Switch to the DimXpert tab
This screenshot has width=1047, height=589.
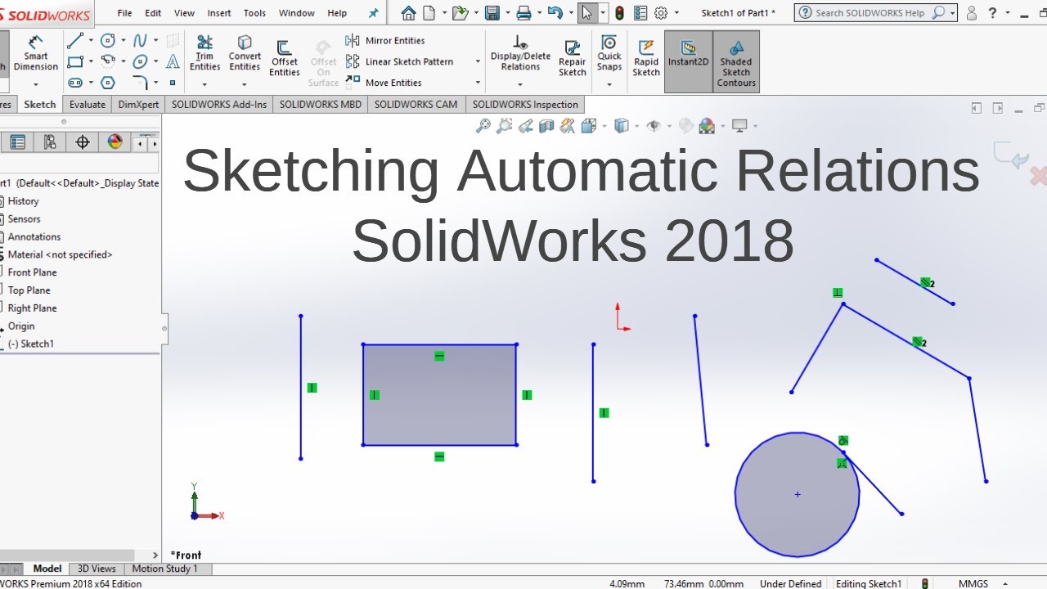tap(138, 104)
